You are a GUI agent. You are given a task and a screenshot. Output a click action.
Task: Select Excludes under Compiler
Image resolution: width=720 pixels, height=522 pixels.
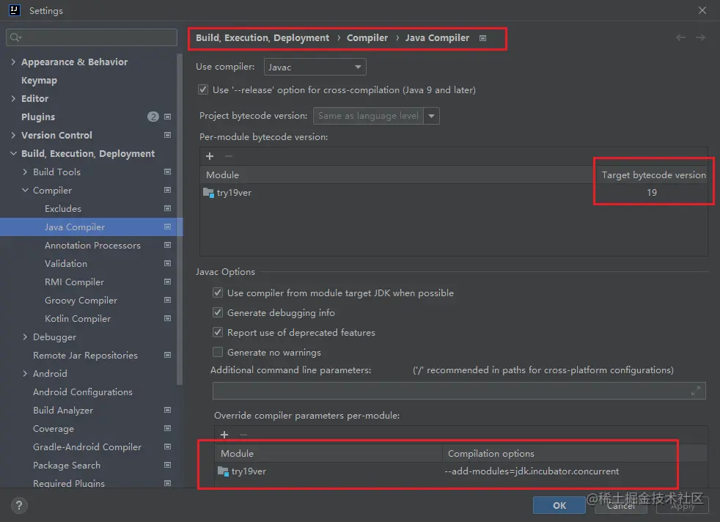[x=63, y=208]
